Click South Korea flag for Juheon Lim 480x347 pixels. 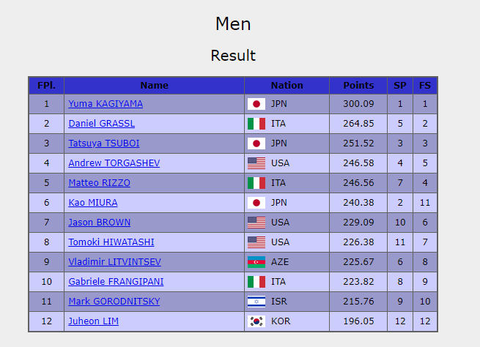256,321
